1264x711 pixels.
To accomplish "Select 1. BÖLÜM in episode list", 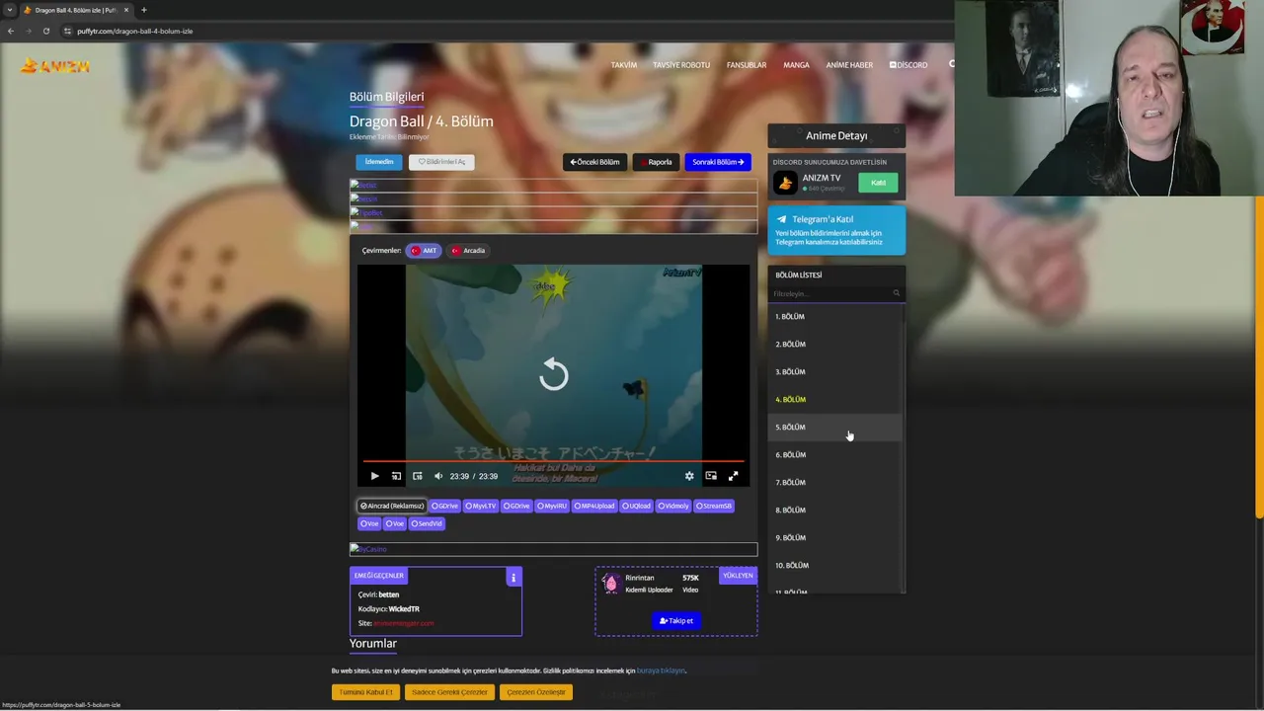I will [x=833, y=316].
